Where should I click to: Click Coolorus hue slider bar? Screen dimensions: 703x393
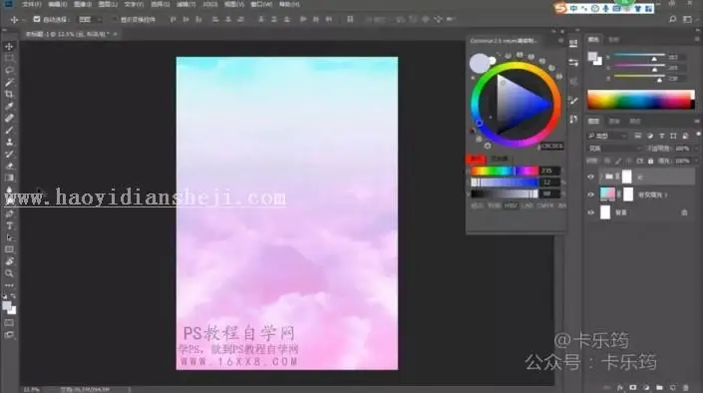505,171
